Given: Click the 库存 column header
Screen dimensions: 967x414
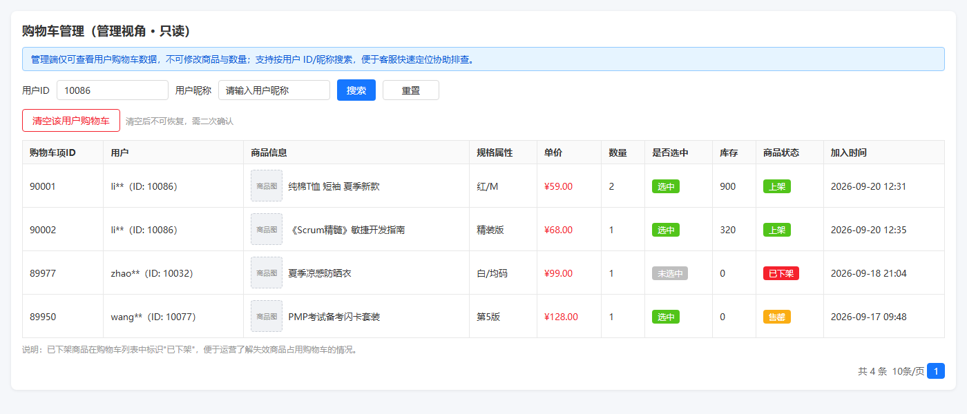Looking at the screenshot, I should pyautogui.click(x=734, y=152).
